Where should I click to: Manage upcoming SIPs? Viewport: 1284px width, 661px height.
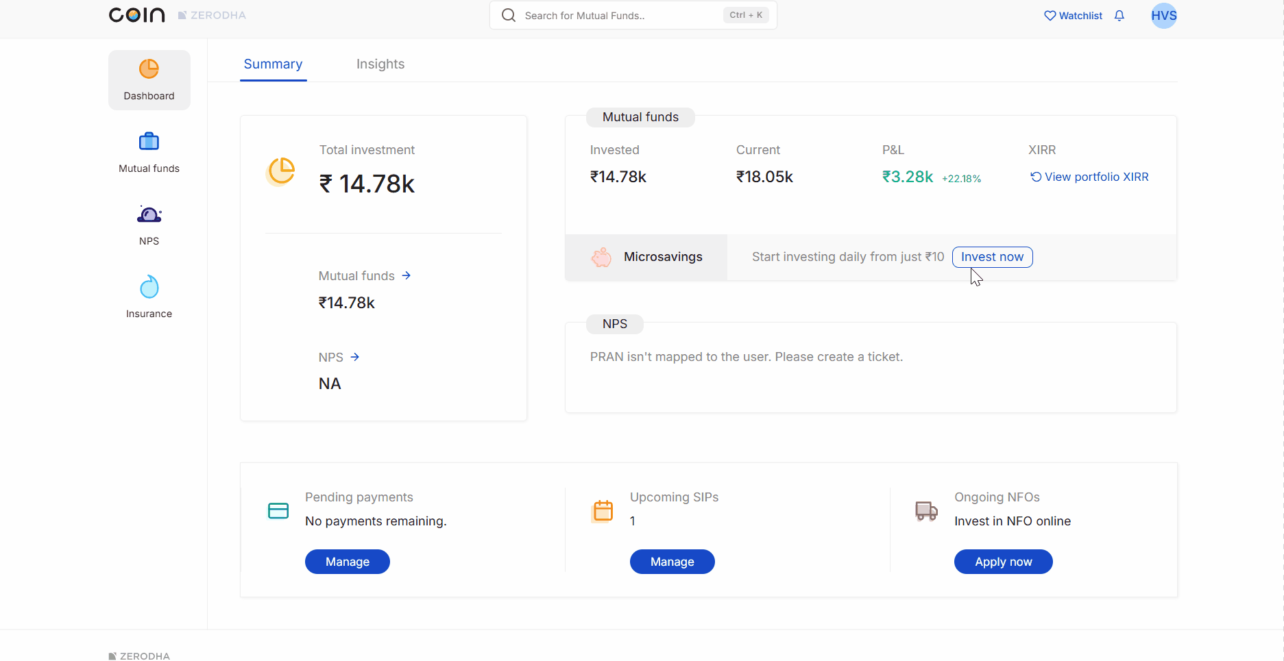(x=672, y=562)
